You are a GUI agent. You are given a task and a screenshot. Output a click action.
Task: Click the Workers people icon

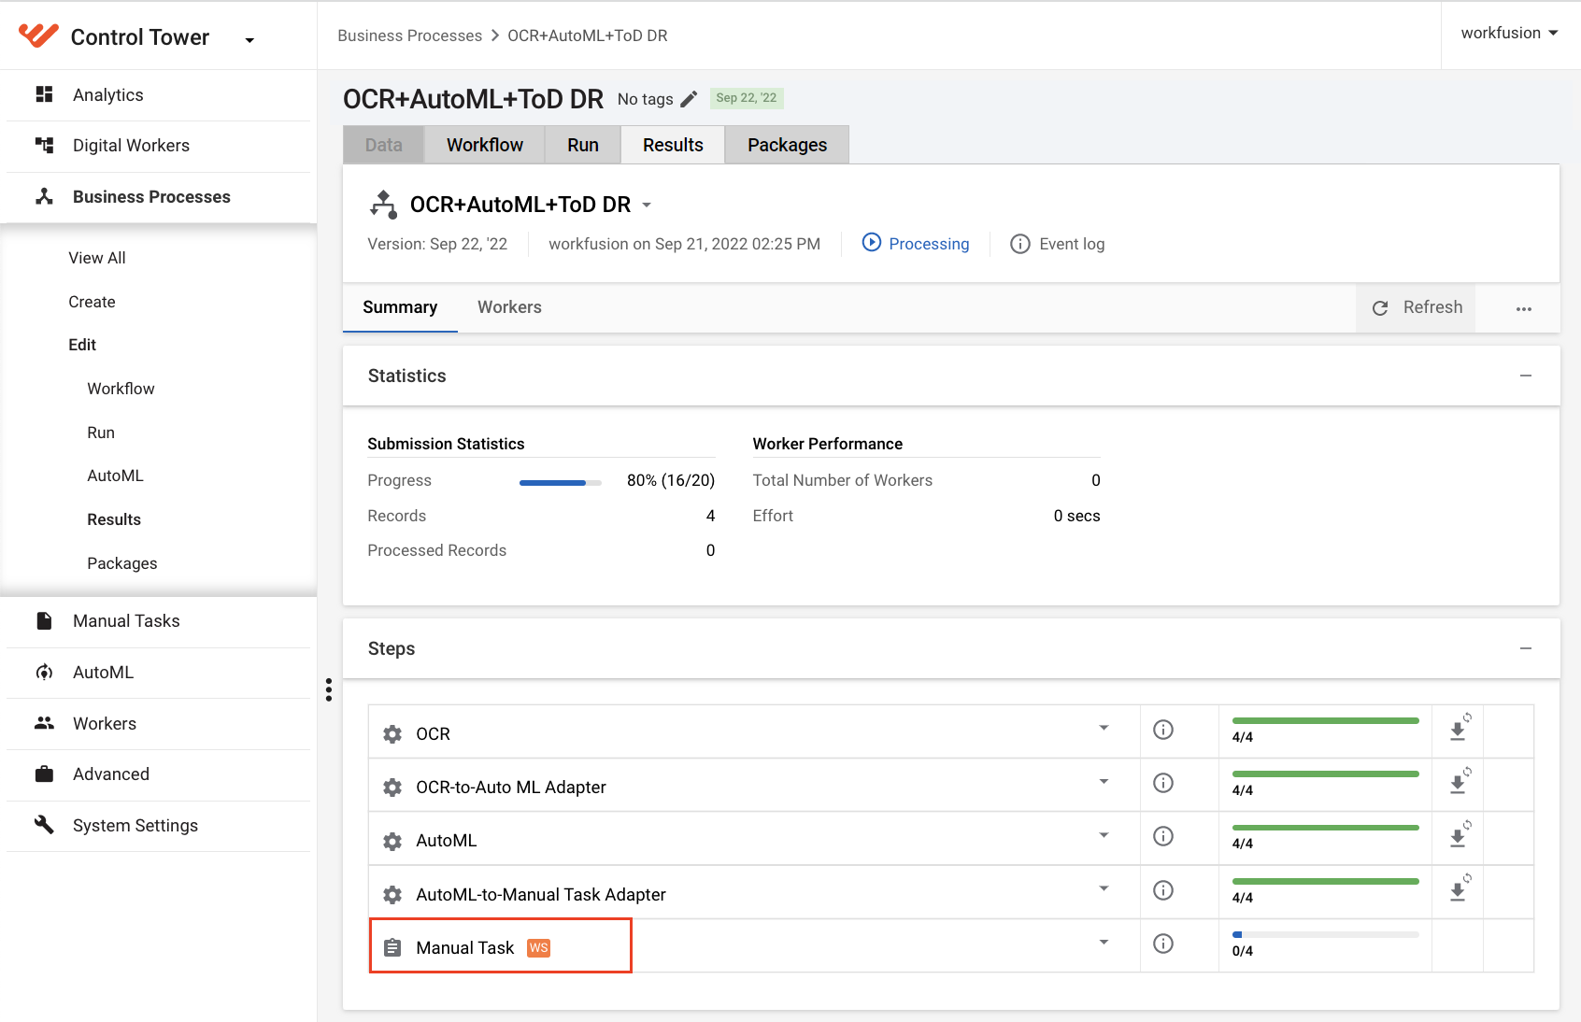tap(44, 723)
